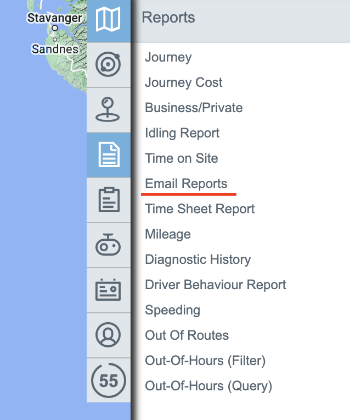The width and height of the screenshot is (350, 420).
Task: Open the driver ID card icon
Action: pyautogui.click(x=108, y=290)
